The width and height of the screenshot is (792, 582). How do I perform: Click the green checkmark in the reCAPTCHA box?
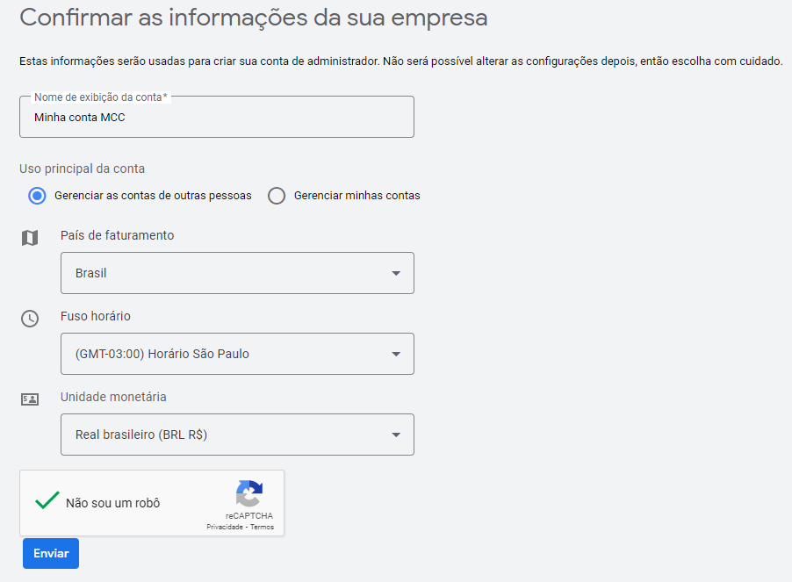[47, 502]
